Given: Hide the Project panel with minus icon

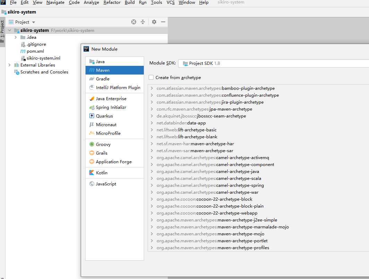Looking at the screenshot, I should pyautogui.click(x=163, y=22).
